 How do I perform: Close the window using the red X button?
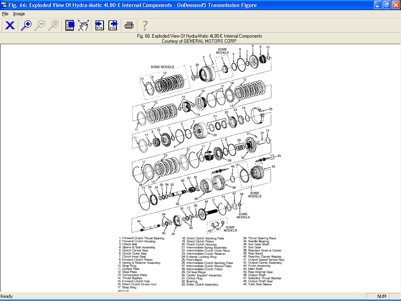[396, 5]
